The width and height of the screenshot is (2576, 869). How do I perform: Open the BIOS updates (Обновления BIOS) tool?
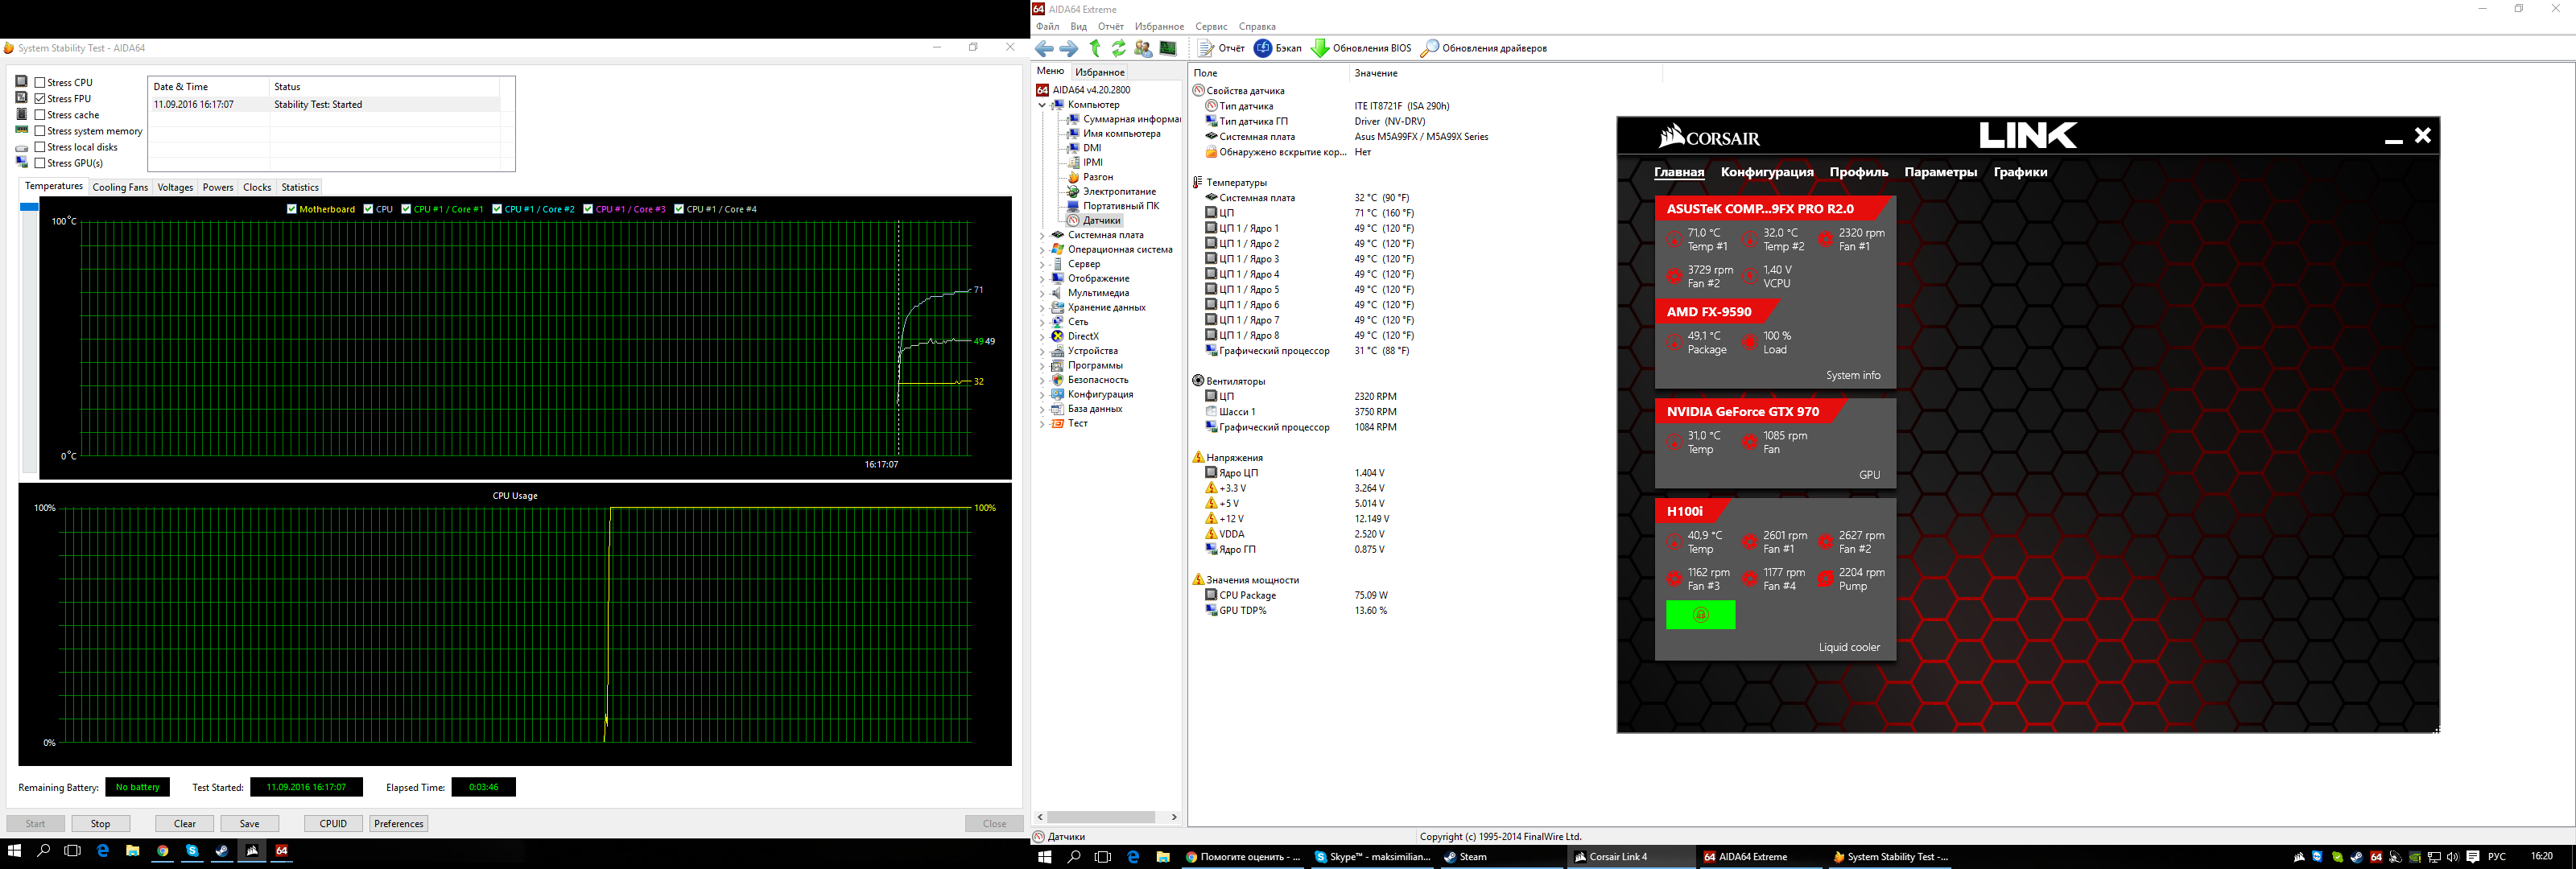click(x=1361, y=48)
